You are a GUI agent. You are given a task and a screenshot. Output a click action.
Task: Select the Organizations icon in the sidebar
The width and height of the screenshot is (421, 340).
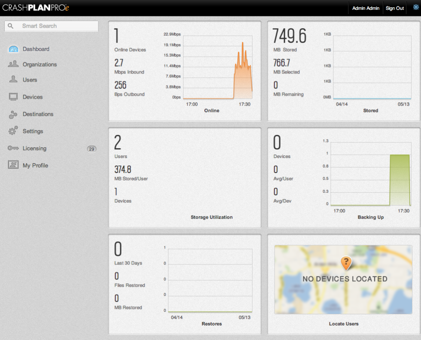tap(13, 64)
